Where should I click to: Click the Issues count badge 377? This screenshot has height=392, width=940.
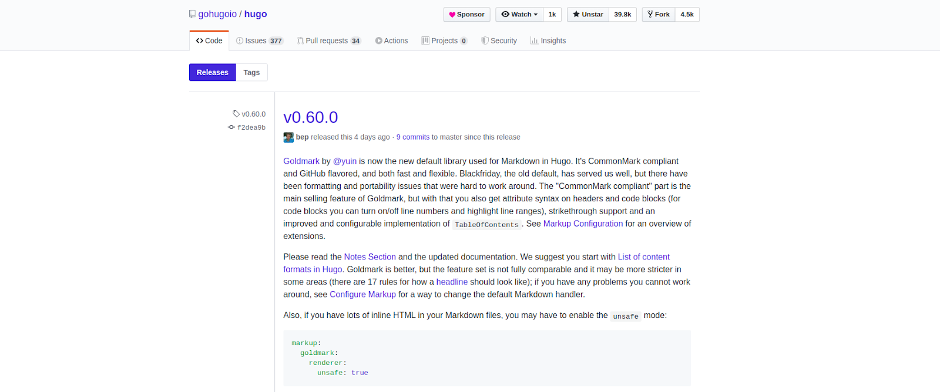point(276,41)
